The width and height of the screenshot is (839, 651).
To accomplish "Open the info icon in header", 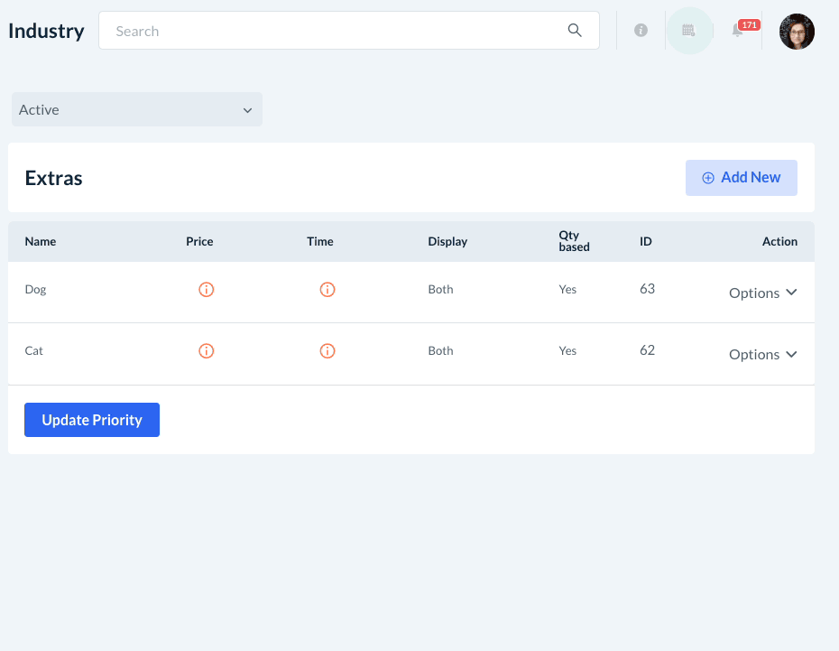I will tap(641, 31).
